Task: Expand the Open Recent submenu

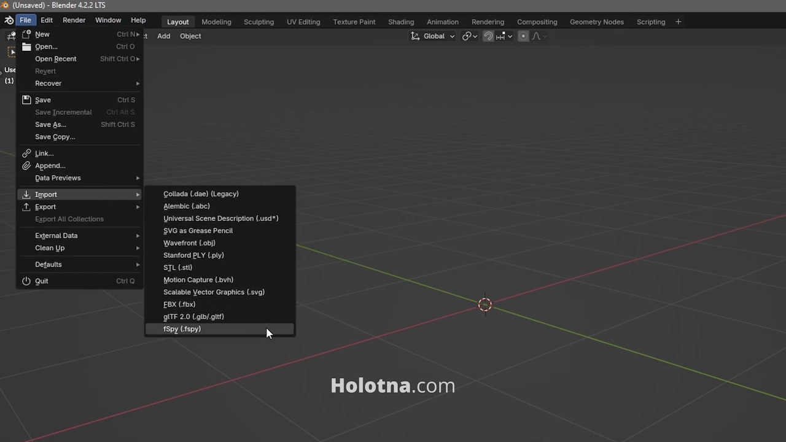Action: point(80,59)
